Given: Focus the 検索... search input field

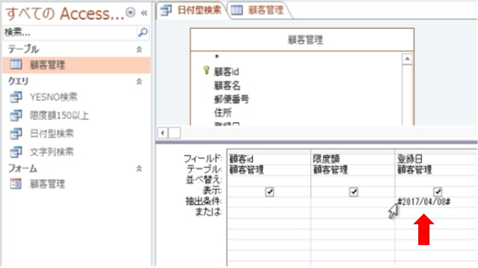Looking at the screenshot, I should click(70, 33).
